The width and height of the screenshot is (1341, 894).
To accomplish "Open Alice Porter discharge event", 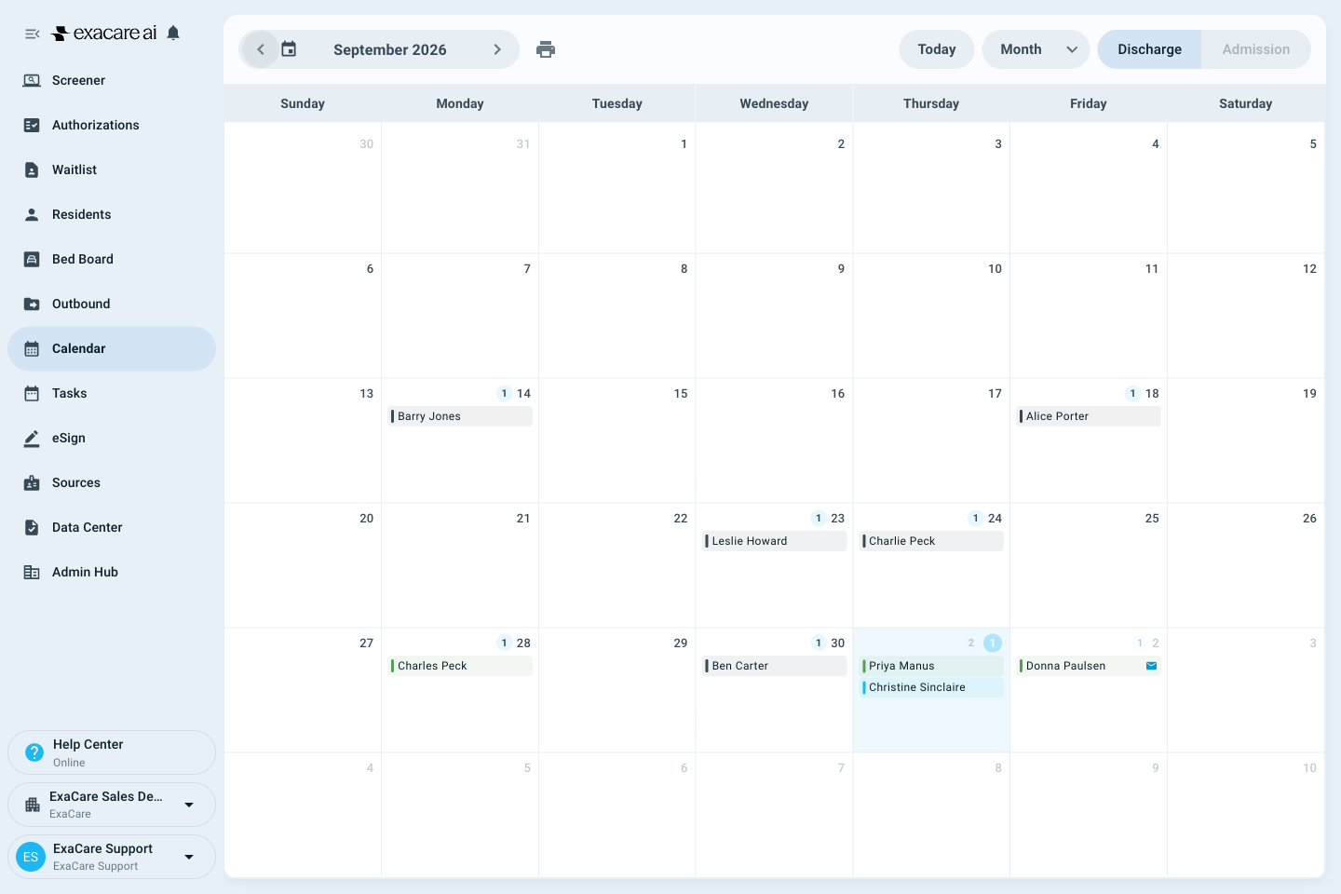I will (x=1089, y=416).
